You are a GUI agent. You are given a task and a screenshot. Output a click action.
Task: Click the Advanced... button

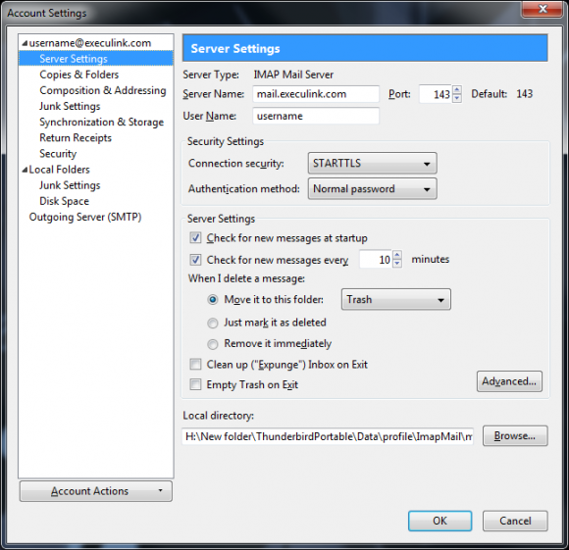(x=509, y=381)
